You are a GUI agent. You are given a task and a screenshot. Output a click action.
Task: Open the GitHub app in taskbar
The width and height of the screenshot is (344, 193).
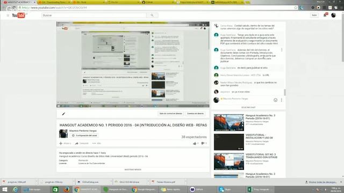(202, 189)
